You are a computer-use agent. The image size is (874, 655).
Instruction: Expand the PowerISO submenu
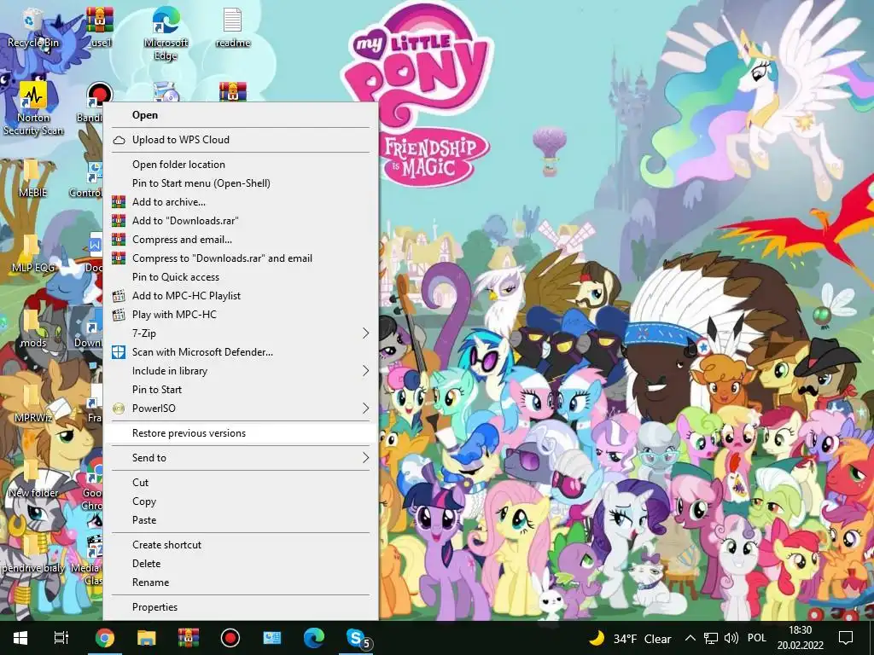tap(241, 409)
